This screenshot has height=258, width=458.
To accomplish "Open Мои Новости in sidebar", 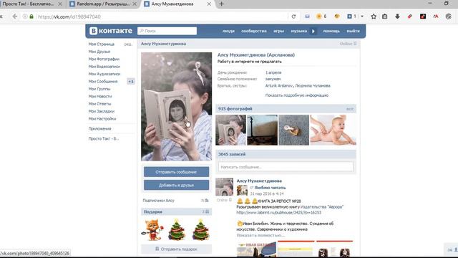I will point(100,96).
